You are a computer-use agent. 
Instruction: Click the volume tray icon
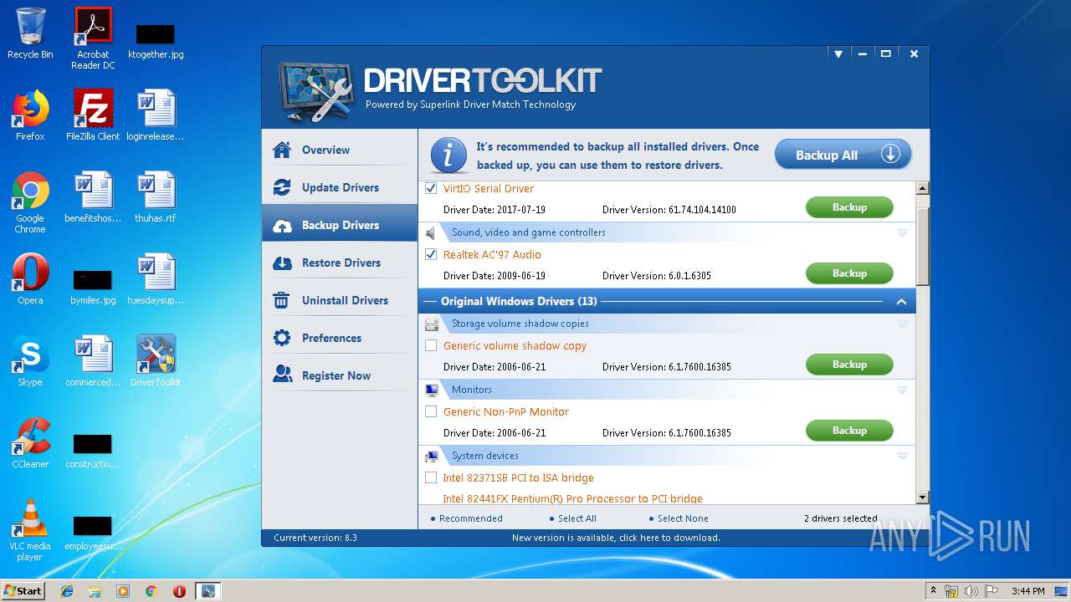pyautogui.click(x=971, y=591)
